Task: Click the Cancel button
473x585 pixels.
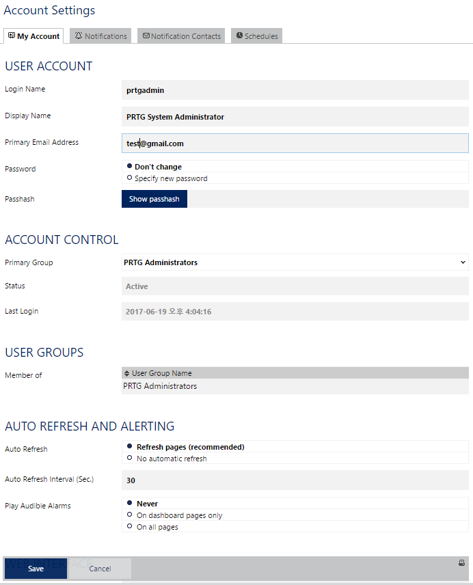Action: pyautogui.click(x=99, y=568)
